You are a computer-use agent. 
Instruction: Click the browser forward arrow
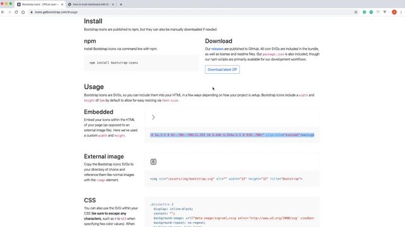9,12
